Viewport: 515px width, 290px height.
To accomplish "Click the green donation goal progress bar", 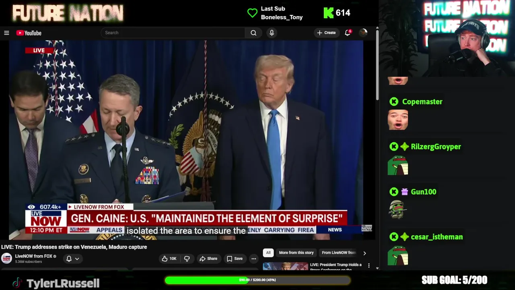I will pyautogui.click(x=257, y=280).
